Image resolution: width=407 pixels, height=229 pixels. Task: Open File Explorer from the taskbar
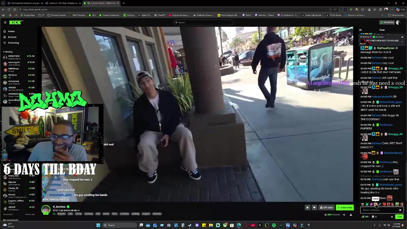click(211, 225)
